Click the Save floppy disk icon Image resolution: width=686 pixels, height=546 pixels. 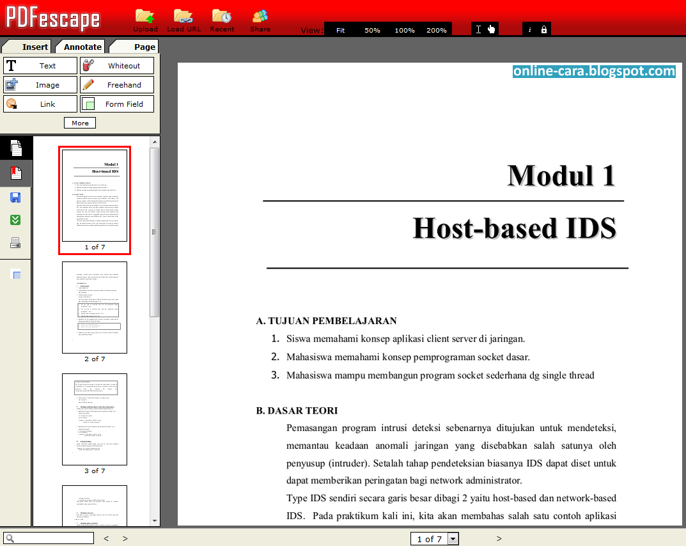coord(15,198)
